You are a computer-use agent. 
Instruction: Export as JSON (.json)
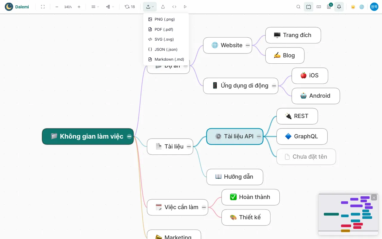pos(166,49)
